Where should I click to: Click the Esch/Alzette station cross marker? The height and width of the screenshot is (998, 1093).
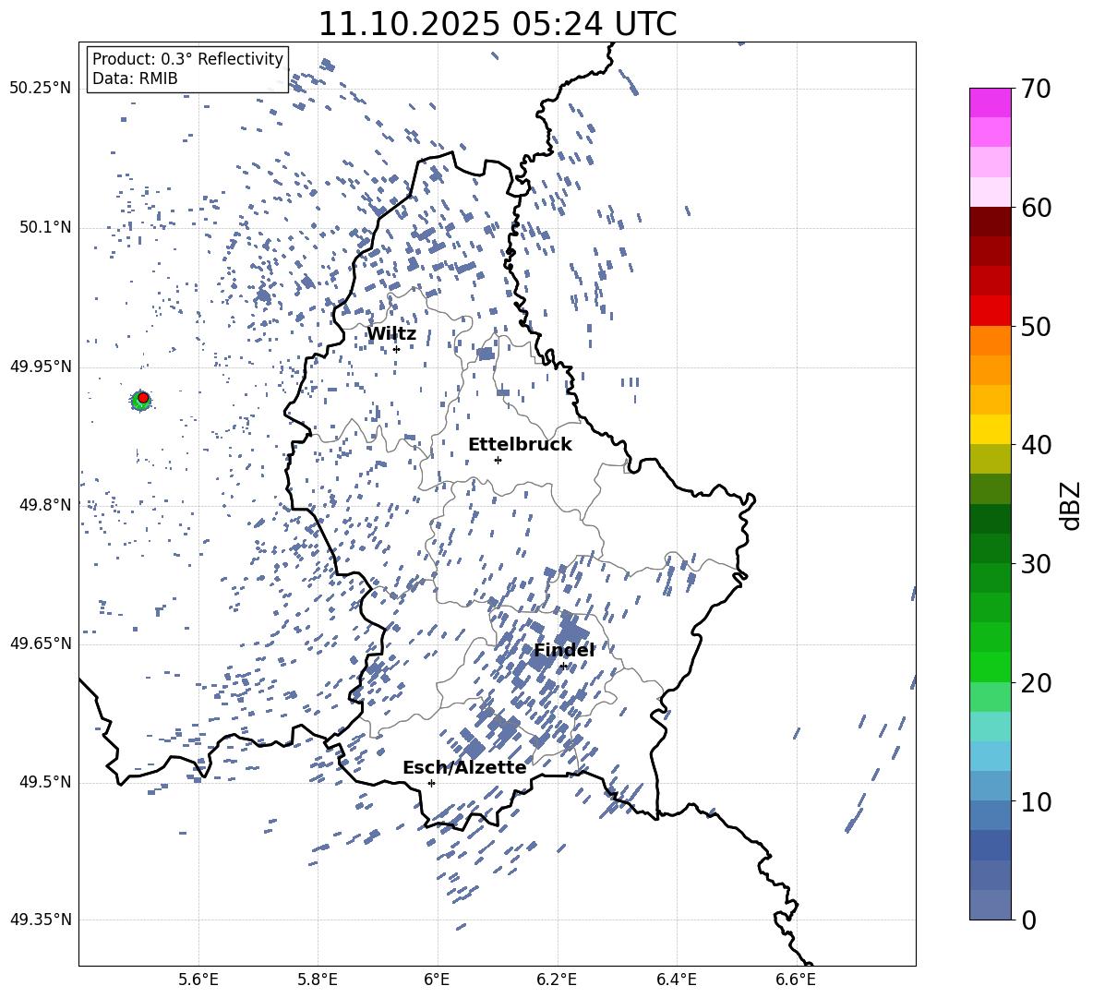coord(431,783)
